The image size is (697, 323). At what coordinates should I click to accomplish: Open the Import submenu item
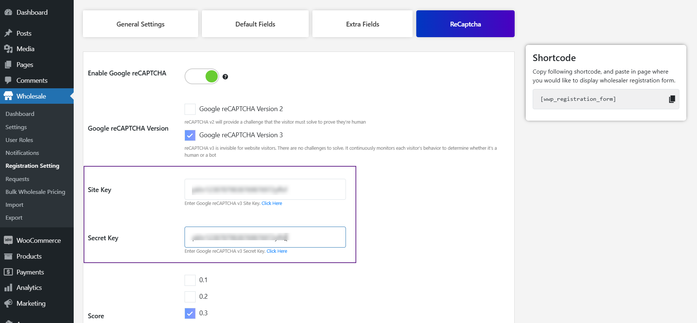(14, 205)
